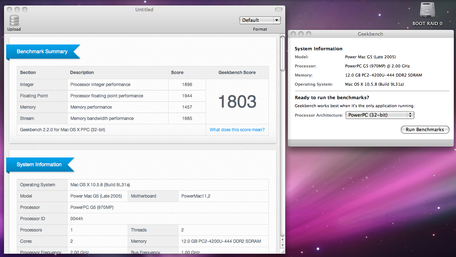Click the Operating System value in results table
456x257 pixels.
100,185
